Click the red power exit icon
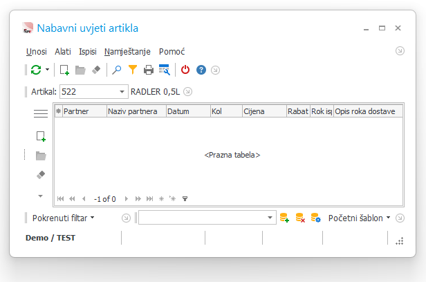Image resolution: width=426 pixels, height=282 pixels. coord(185,70)
